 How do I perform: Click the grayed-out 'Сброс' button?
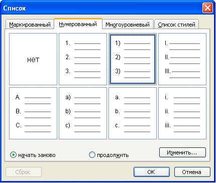24,172
